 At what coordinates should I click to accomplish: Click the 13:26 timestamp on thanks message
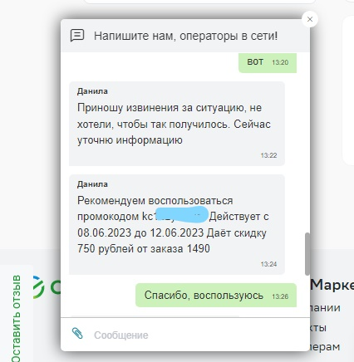(x=280, y=296)
